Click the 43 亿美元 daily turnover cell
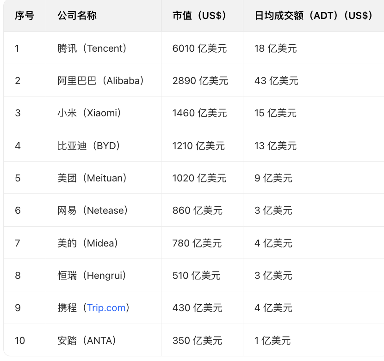 [x=276, y=81]
